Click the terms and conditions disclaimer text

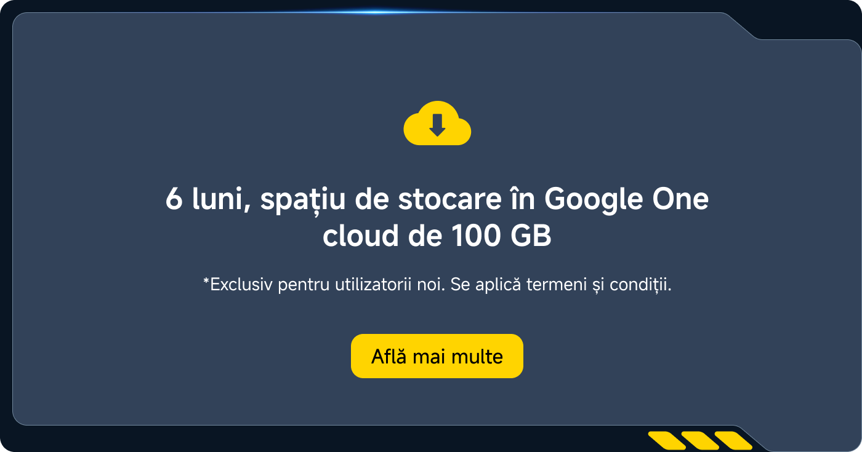(x=437, y=283)
